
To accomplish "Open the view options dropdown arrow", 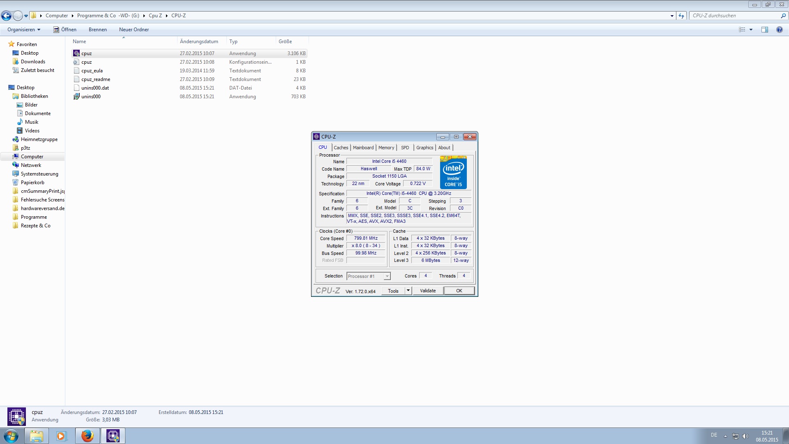I will coord(751,30).
